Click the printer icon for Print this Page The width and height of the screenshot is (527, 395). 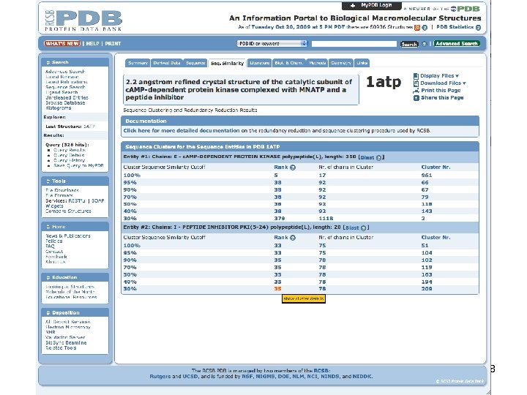[416, 91]
